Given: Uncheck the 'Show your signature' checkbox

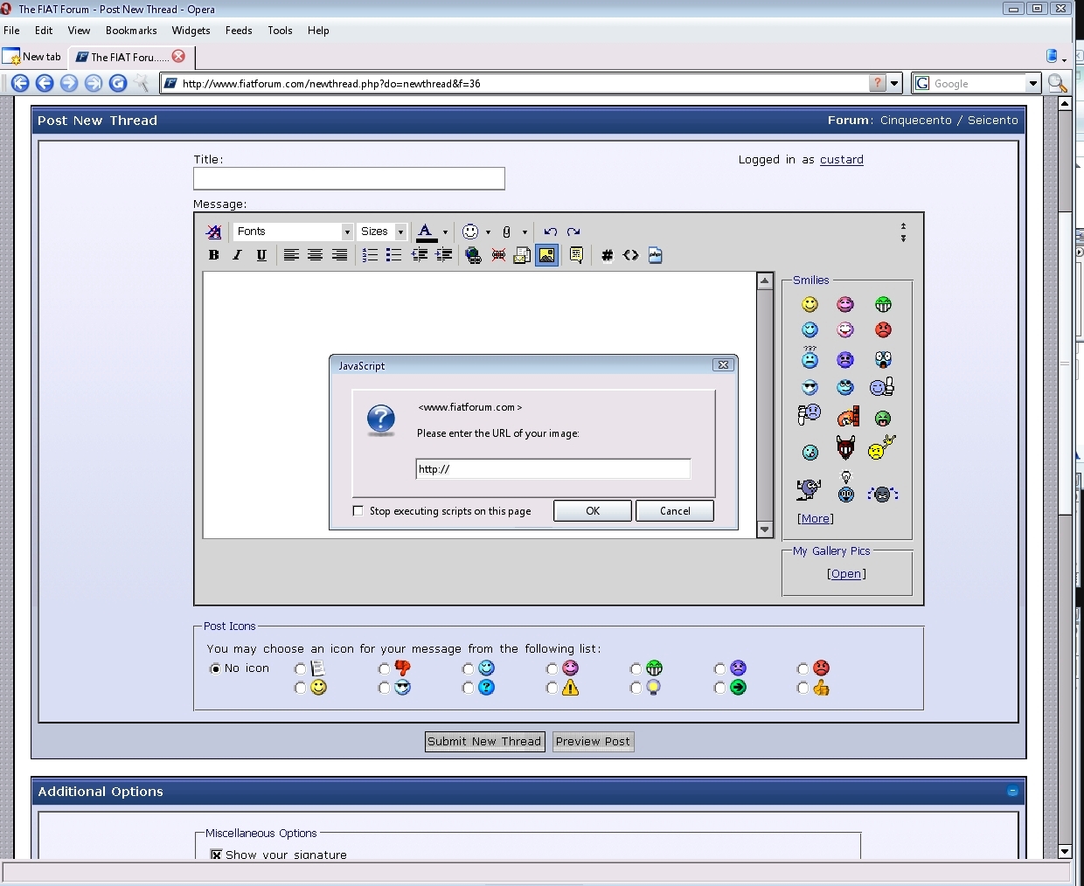Looking at the screenshot, I should pos(216,855).
